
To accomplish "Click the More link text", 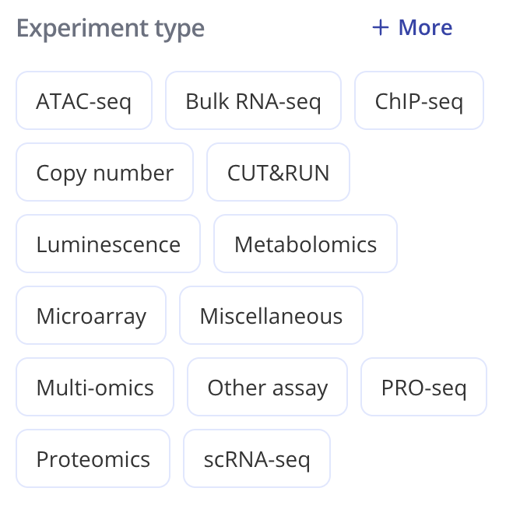I will point(425,28).
